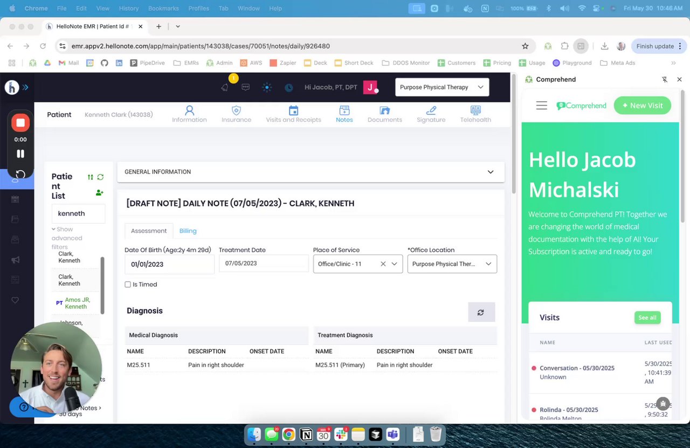690x448 pixels.
Task: Sort the patient list
Action: (x=91, y=177)
